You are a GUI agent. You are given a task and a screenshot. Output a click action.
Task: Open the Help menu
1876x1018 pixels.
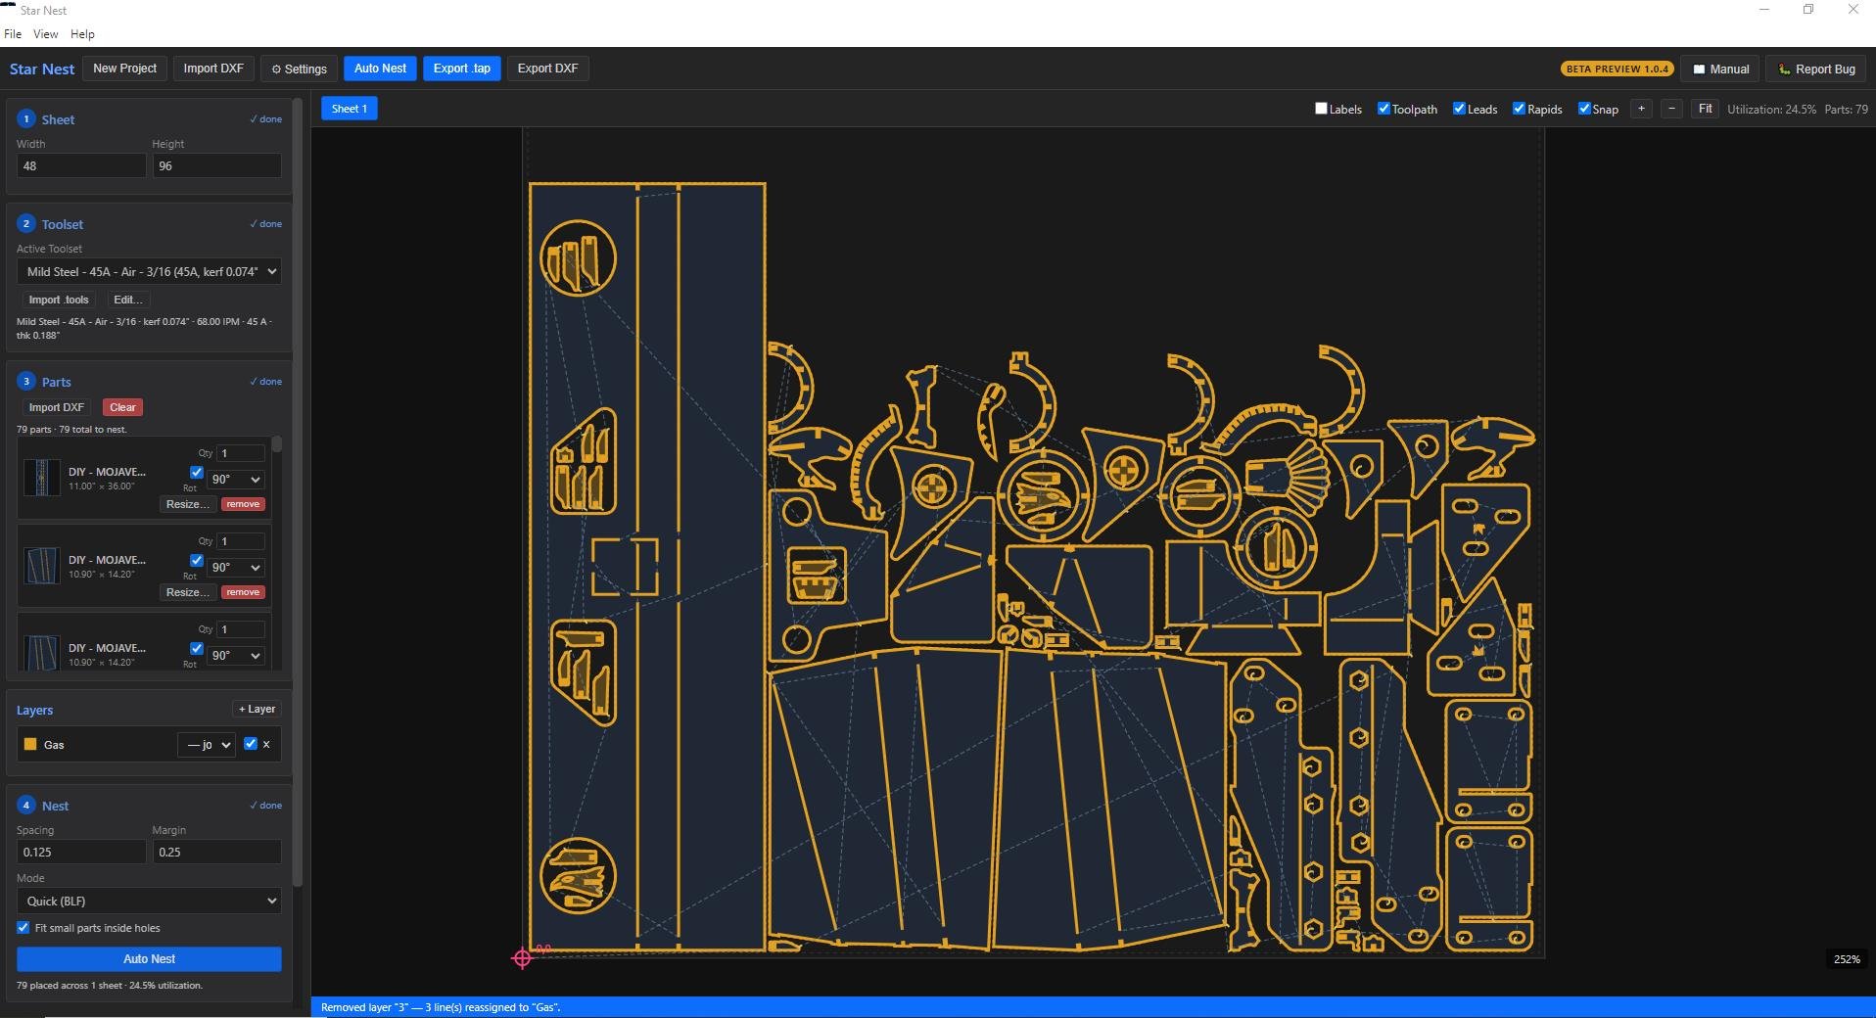pos(82,34)
